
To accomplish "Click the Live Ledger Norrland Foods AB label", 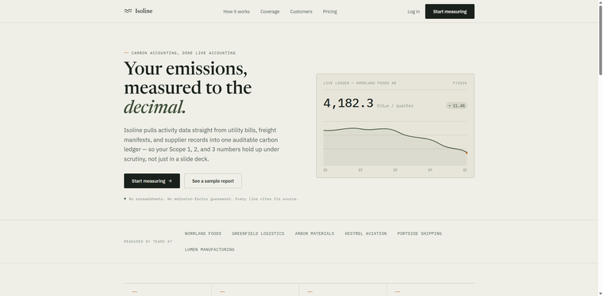I will 359,83.
